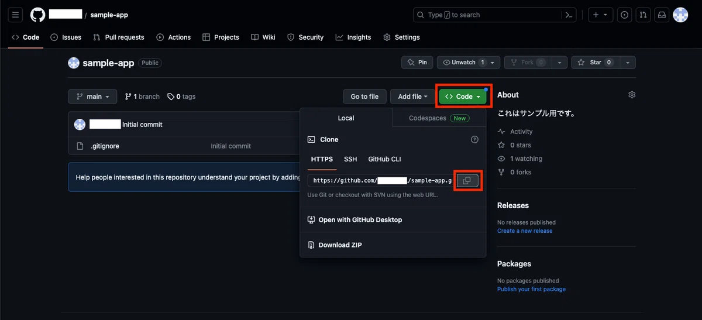
Task: Toggle the green Code dropdown button
Action: coord(463,97)
